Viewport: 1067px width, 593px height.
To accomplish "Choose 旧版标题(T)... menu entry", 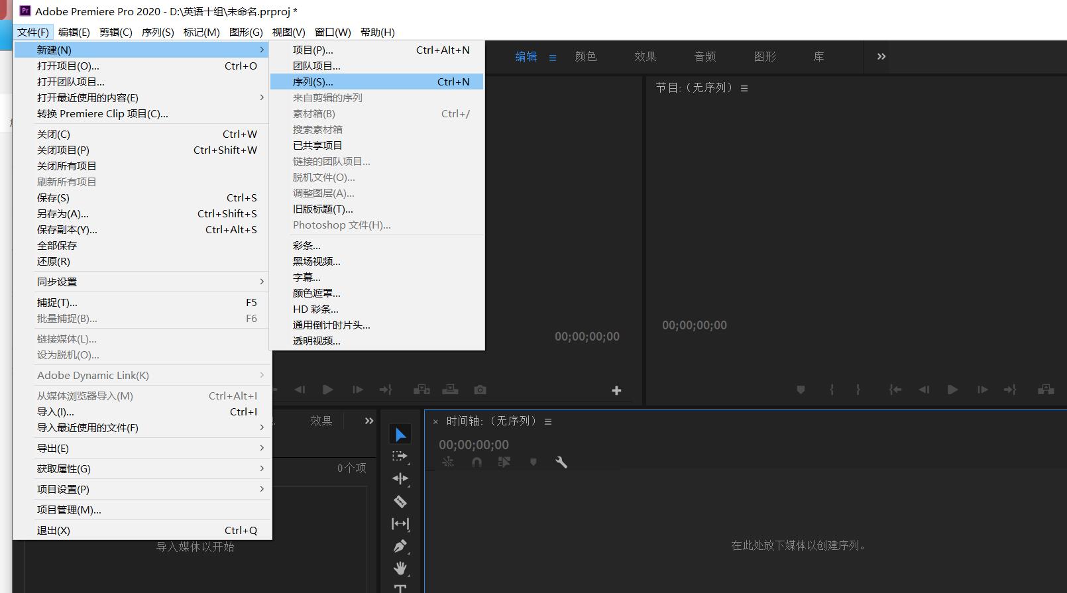I will point(376,209).
